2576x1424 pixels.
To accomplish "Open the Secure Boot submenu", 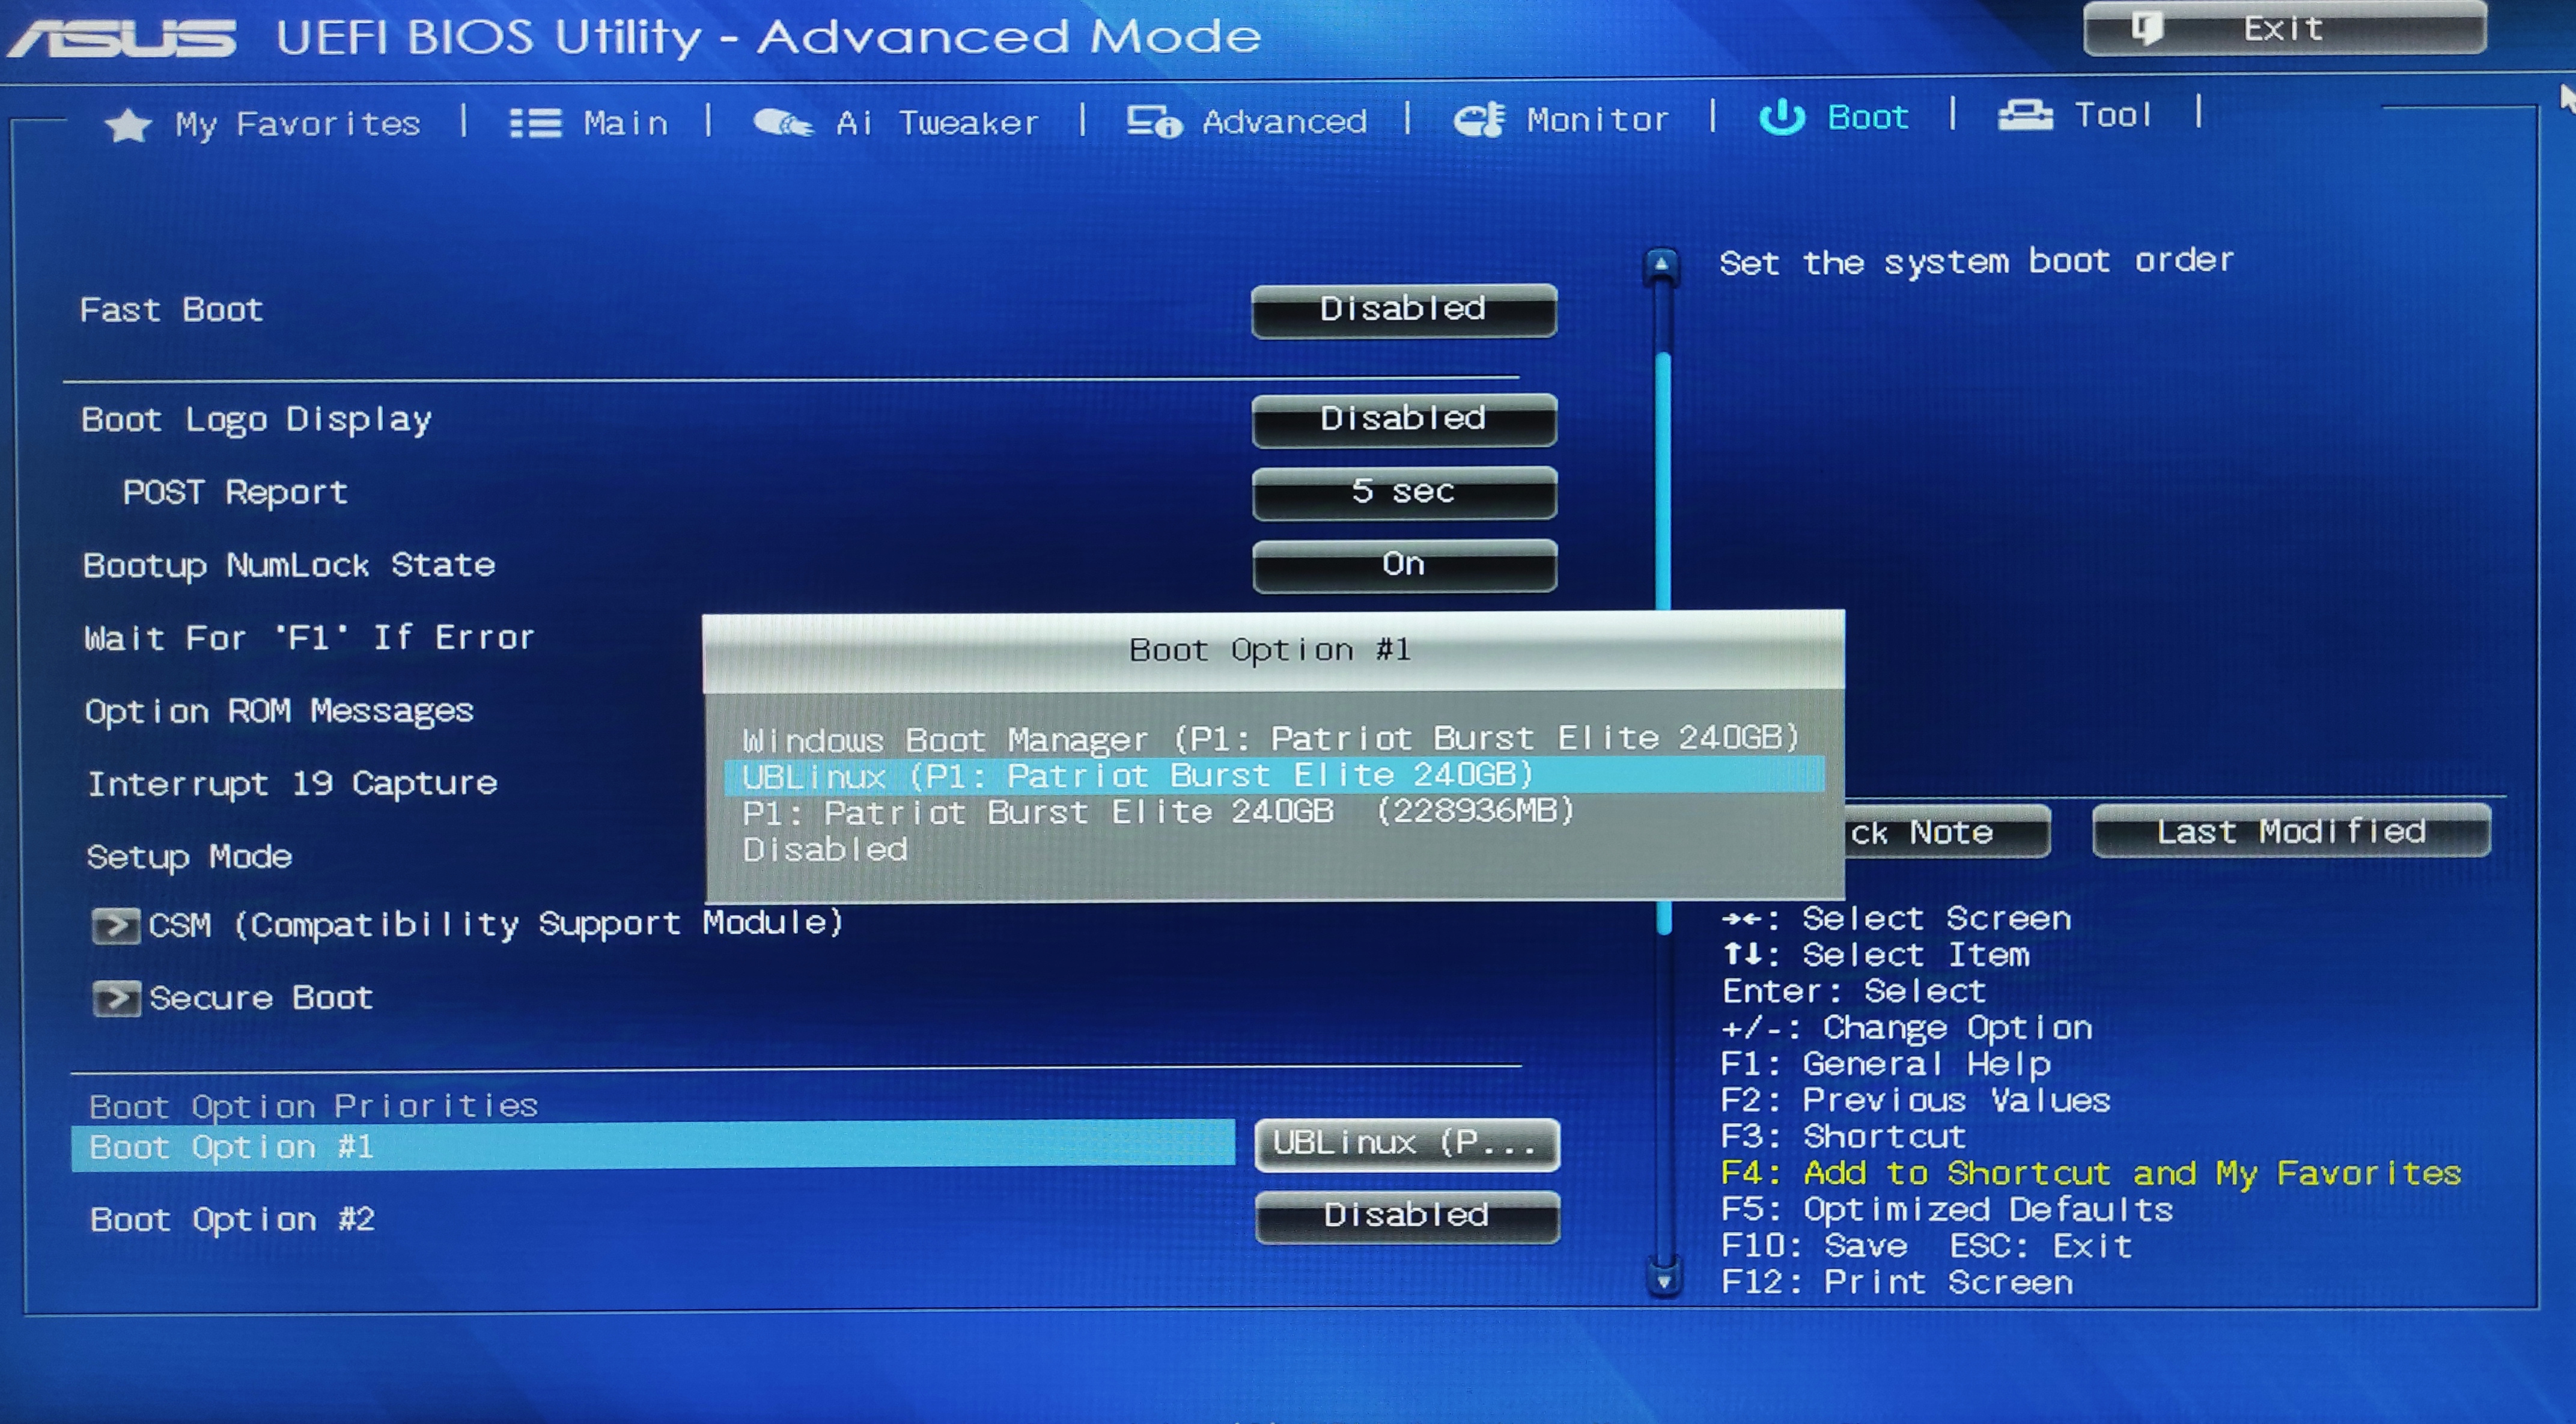I will pos(233,998).
